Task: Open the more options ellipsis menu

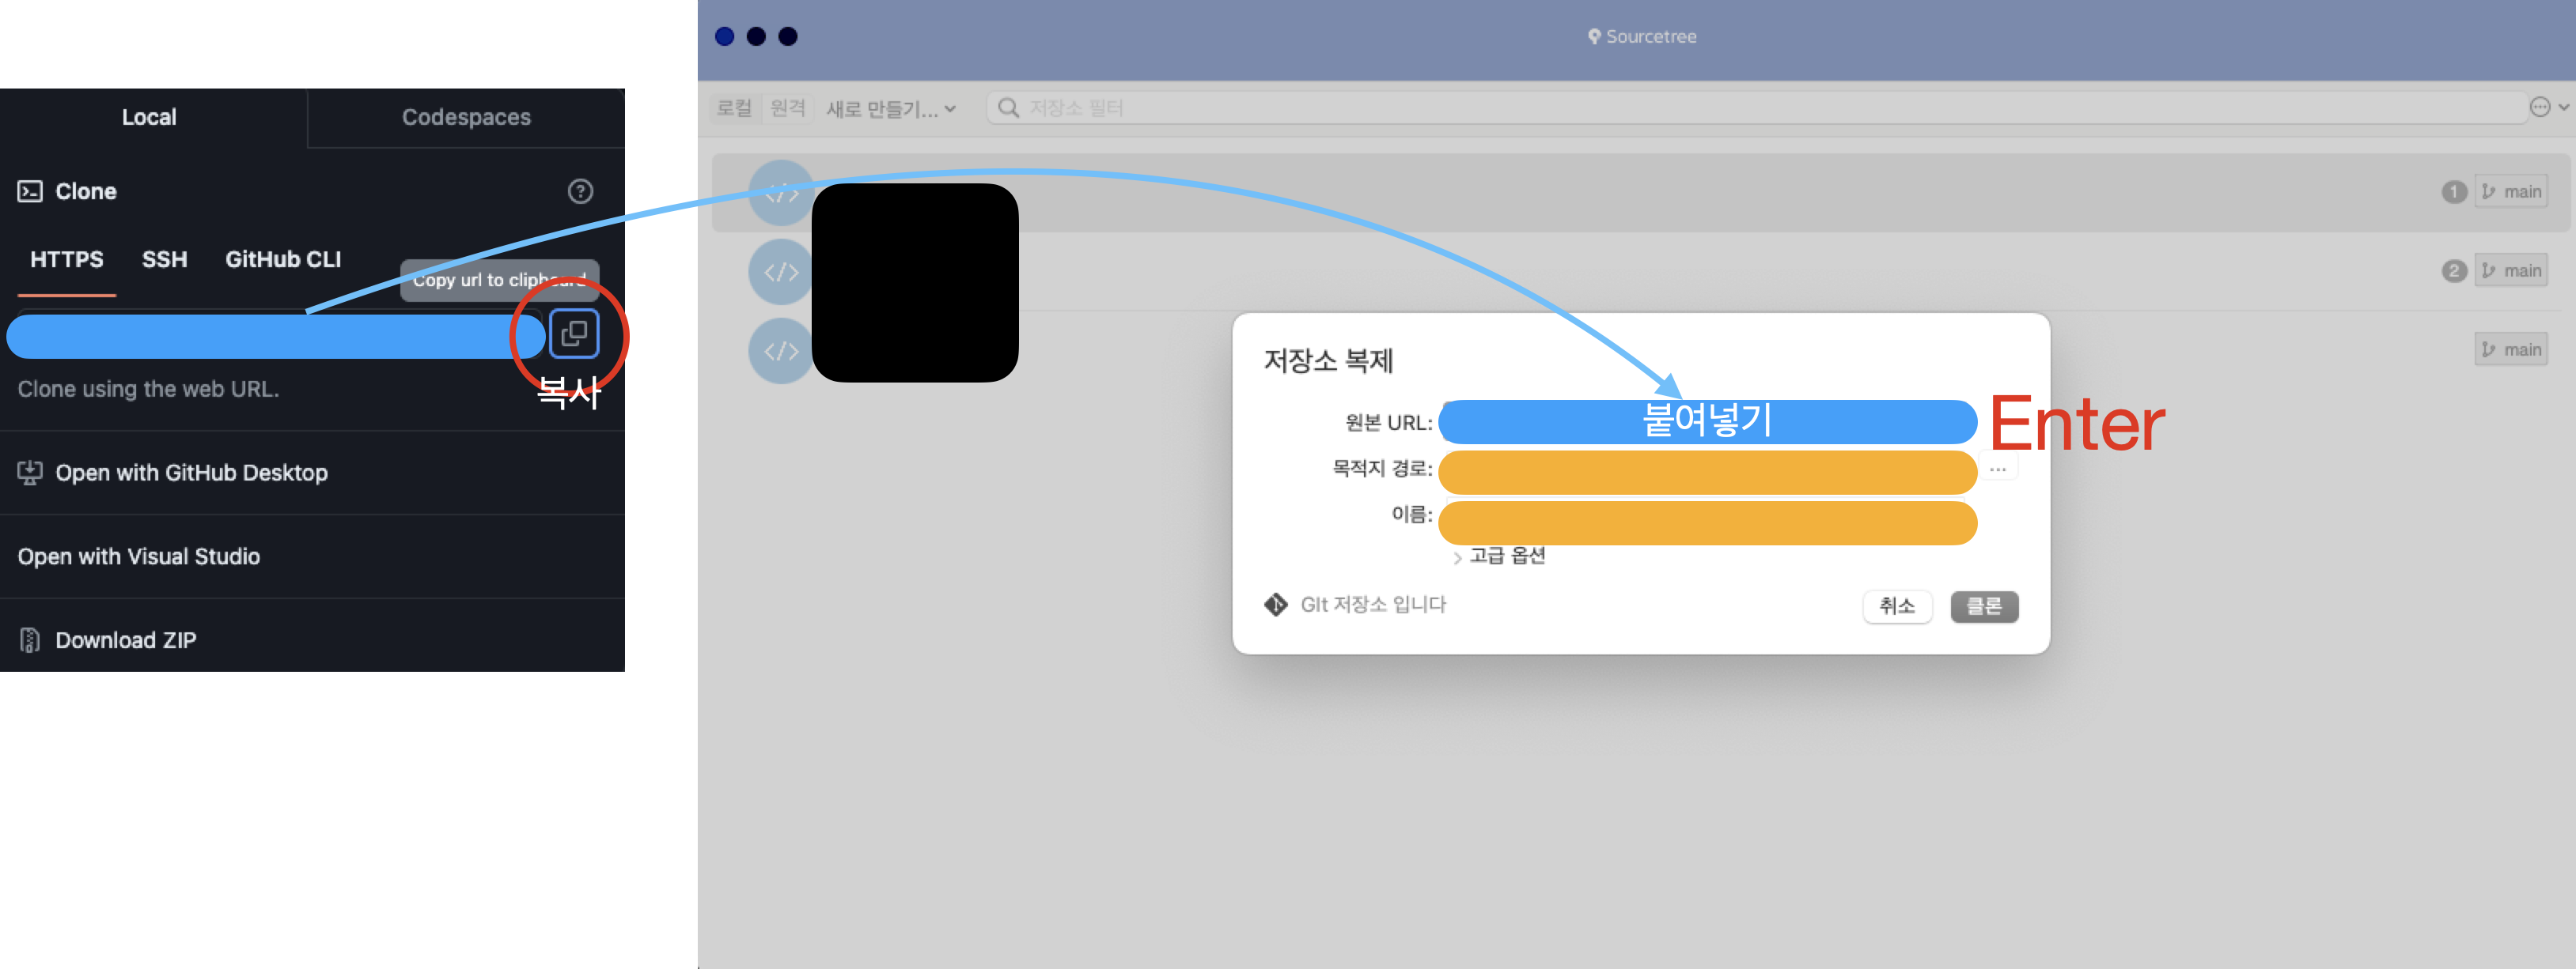Action: 2540,107
